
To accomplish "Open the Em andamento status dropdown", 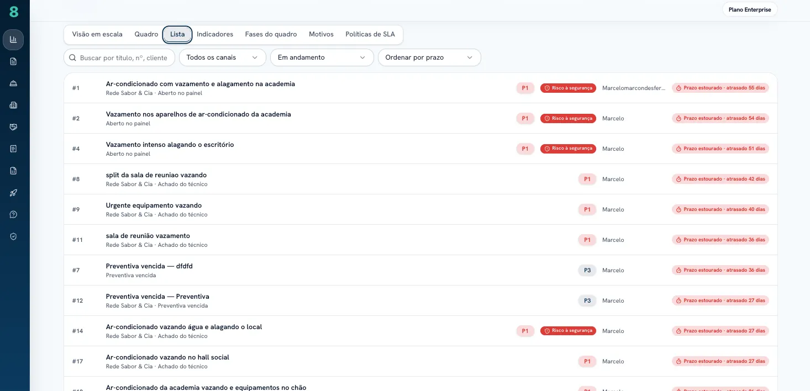I will point(322,57).
